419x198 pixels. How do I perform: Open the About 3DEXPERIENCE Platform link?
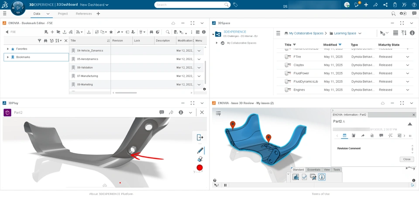tap(111, 194)
